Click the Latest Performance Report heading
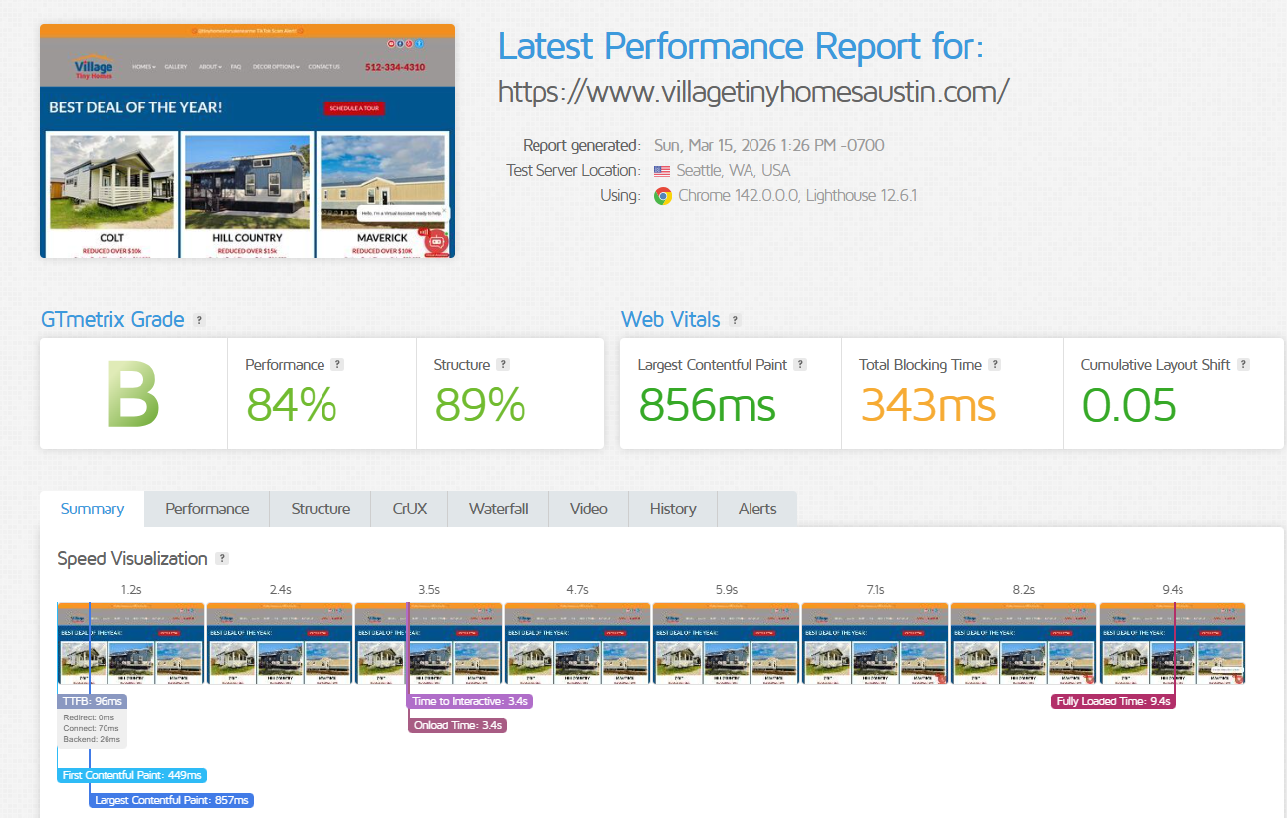Viewport: 1287px width, 818px height. point(741,46)
